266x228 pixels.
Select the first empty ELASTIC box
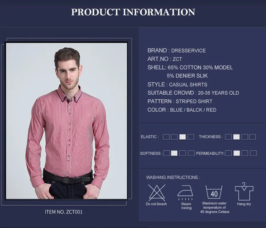[x=166, y=137]
